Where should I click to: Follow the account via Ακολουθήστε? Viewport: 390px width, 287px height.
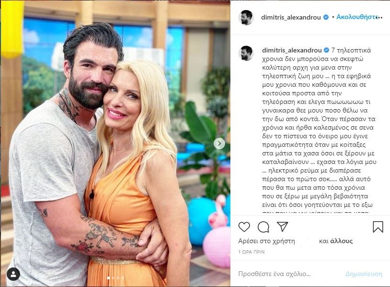(x=357, y=17)
